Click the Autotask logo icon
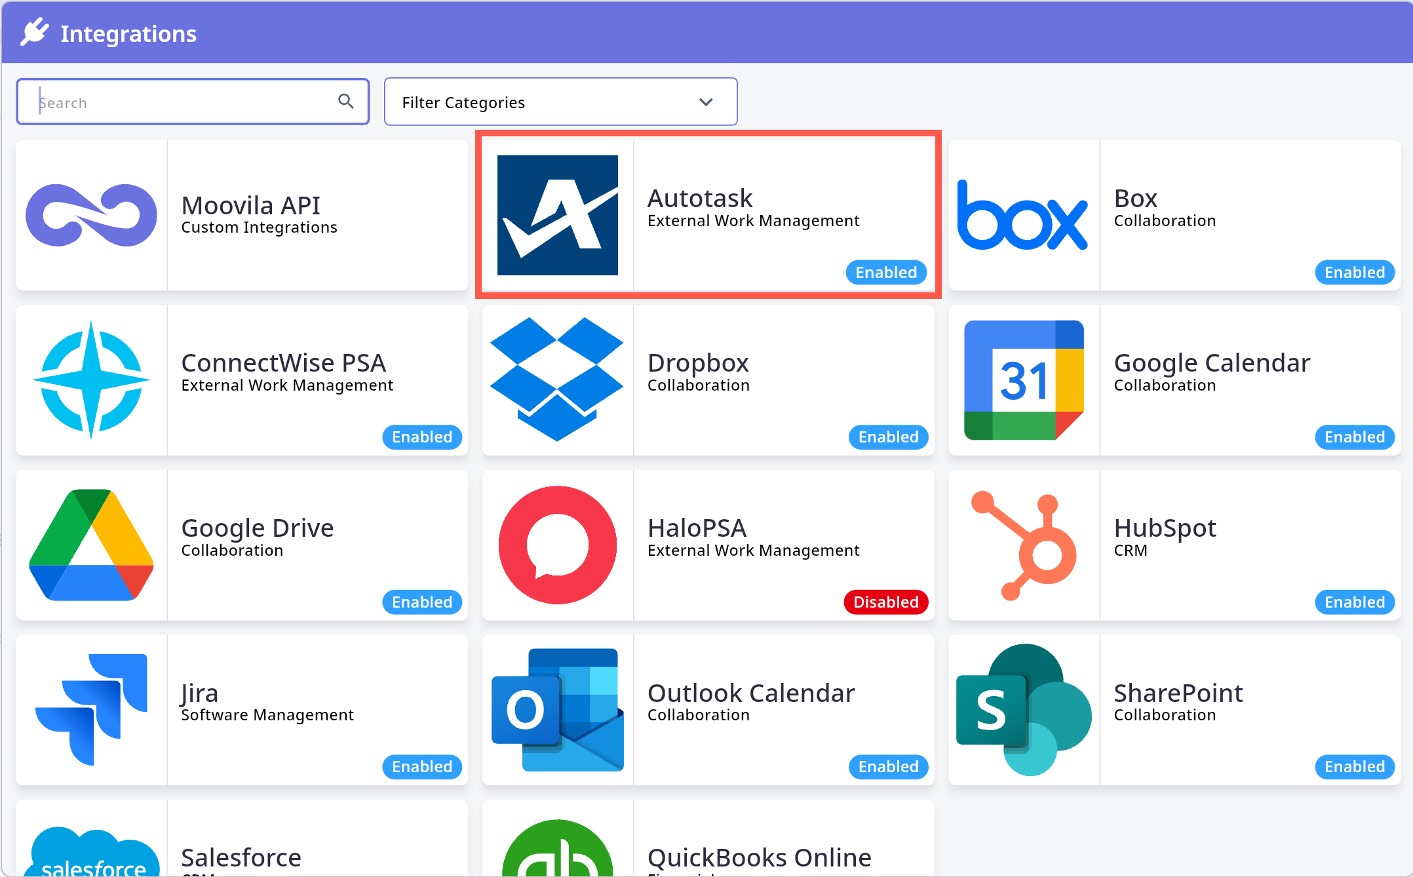This screenshot has width=1413, height=877. click(x=557, y=215)
